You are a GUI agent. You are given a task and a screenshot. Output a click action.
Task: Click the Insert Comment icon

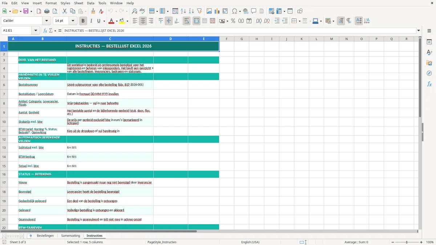[254, 11]
